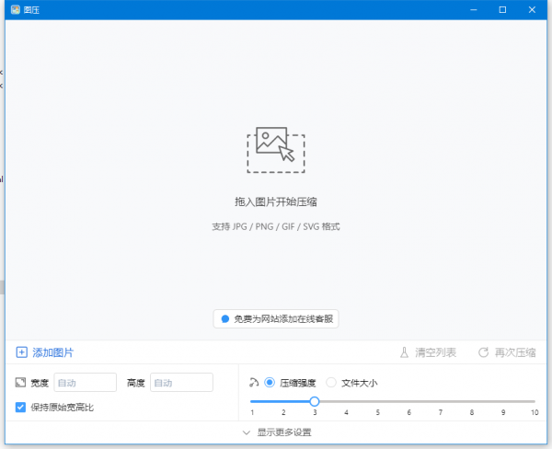The width and height of the screenshot is (552, 449).
Task: Close the 图压 window
Action: tap(532, 9)
